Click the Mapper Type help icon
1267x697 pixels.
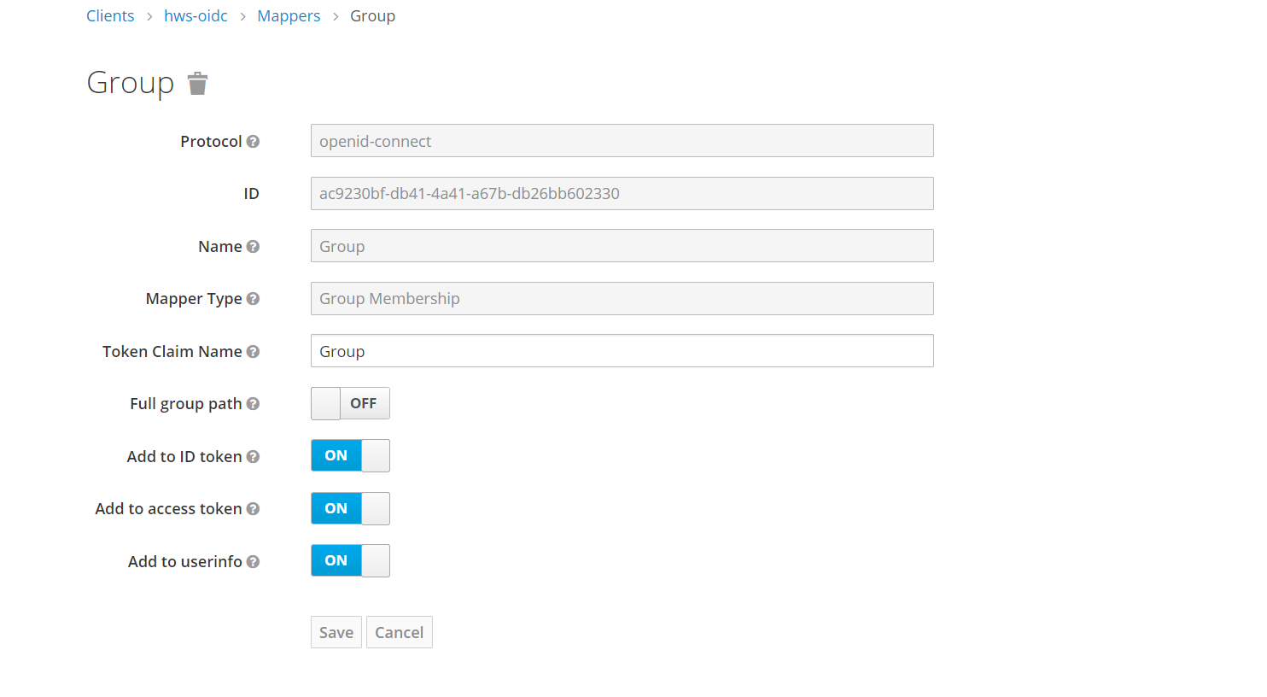(x=253, y=299)
